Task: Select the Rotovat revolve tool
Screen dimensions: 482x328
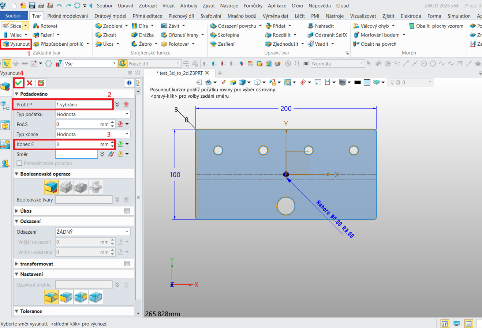Action: (x=45, y=26)
